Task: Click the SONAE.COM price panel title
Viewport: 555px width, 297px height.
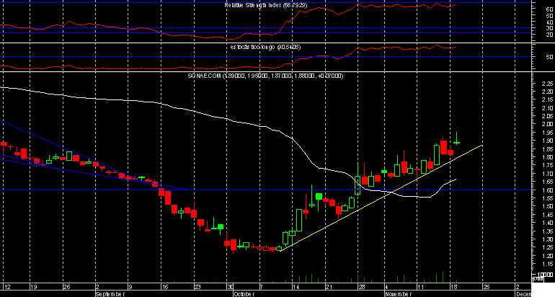Action: click(265, 76)
